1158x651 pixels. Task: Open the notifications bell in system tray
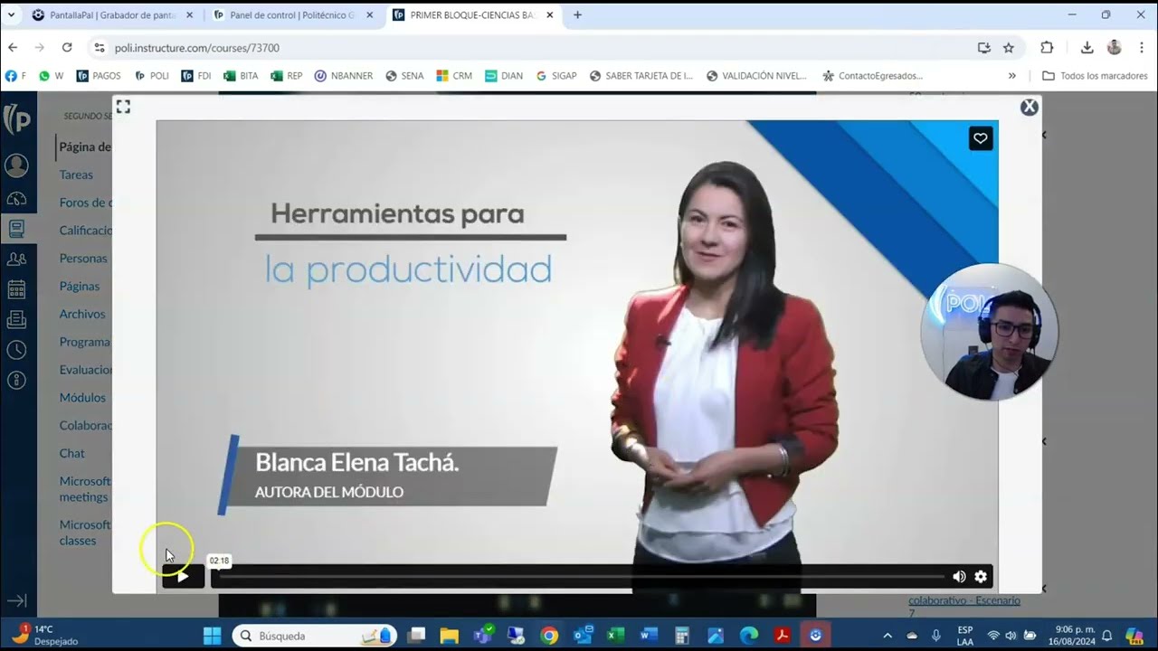1106,636
